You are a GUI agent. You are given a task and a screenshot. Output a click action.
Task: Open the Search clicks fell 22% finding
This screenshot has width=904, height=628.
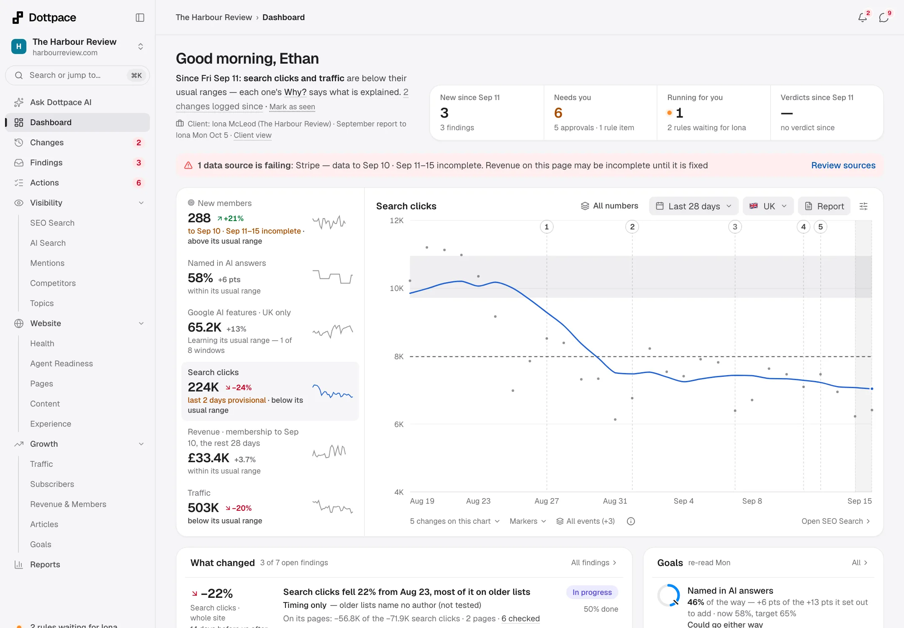[x=406, y=592]
